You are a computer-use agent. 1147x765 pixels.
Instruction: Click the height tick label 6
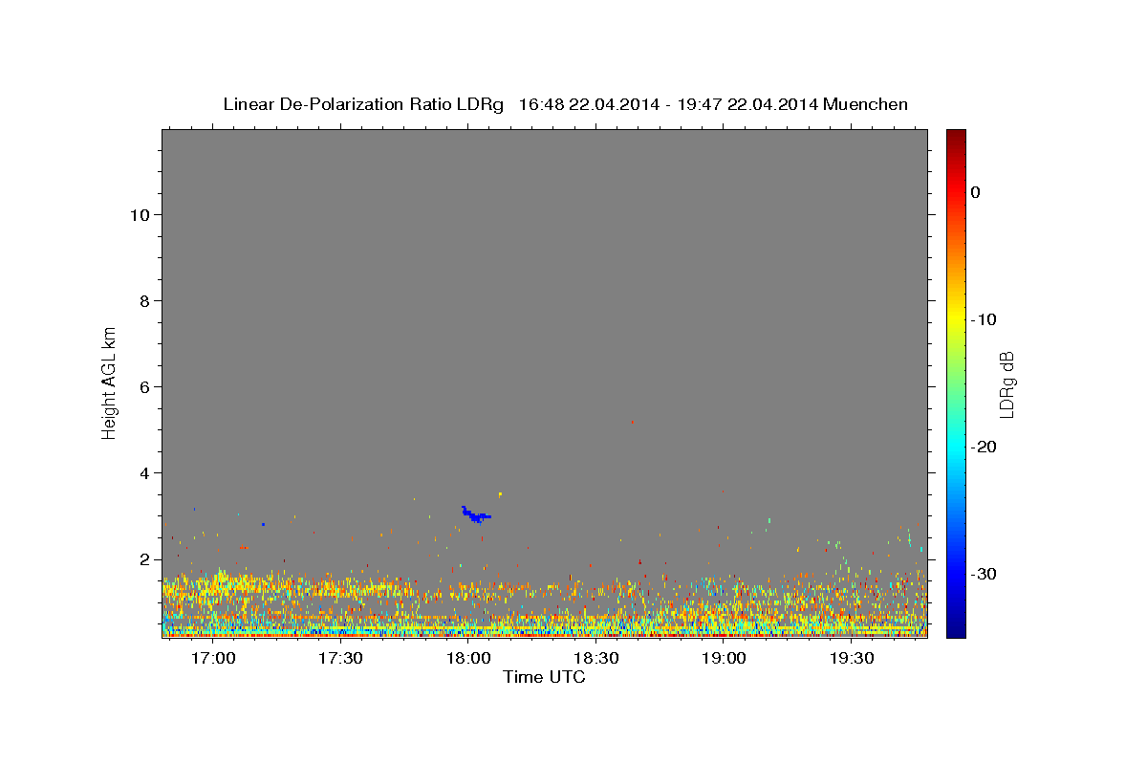point(145,387)
